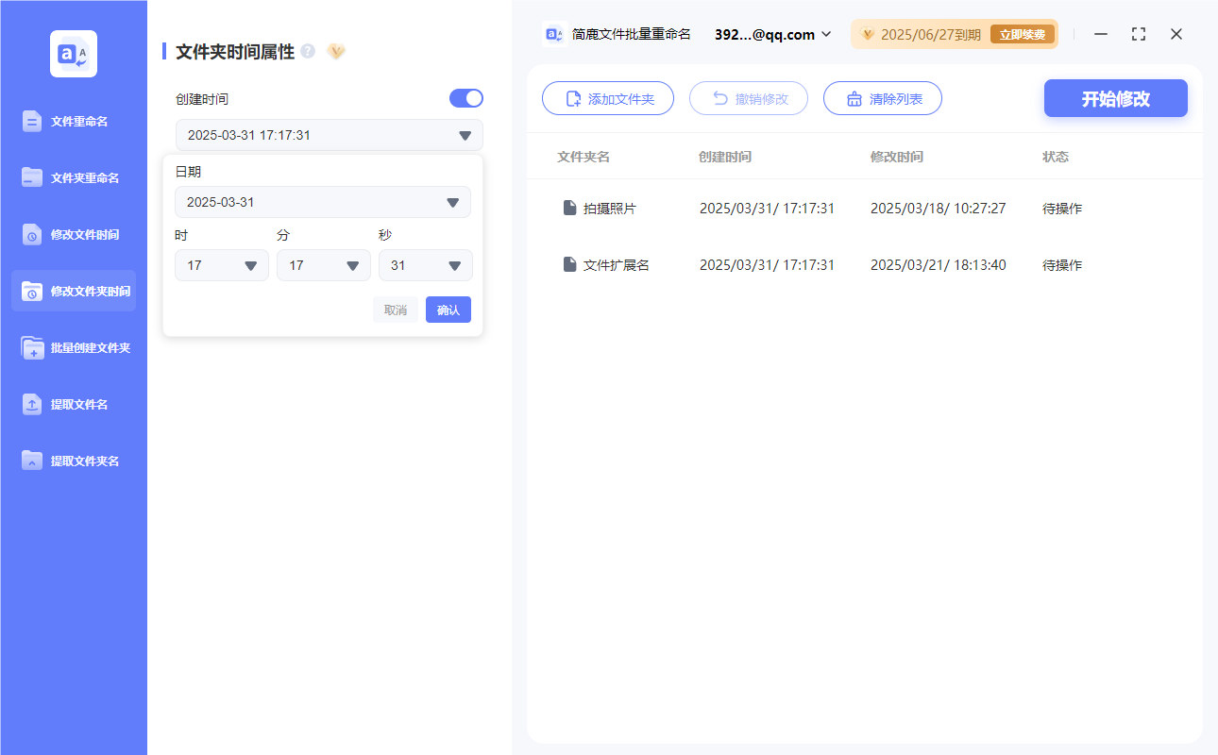Open the 提取文件夹名 tool
Image resolution: width=1218 pixels, height=755 pixels.
[73, 461]
